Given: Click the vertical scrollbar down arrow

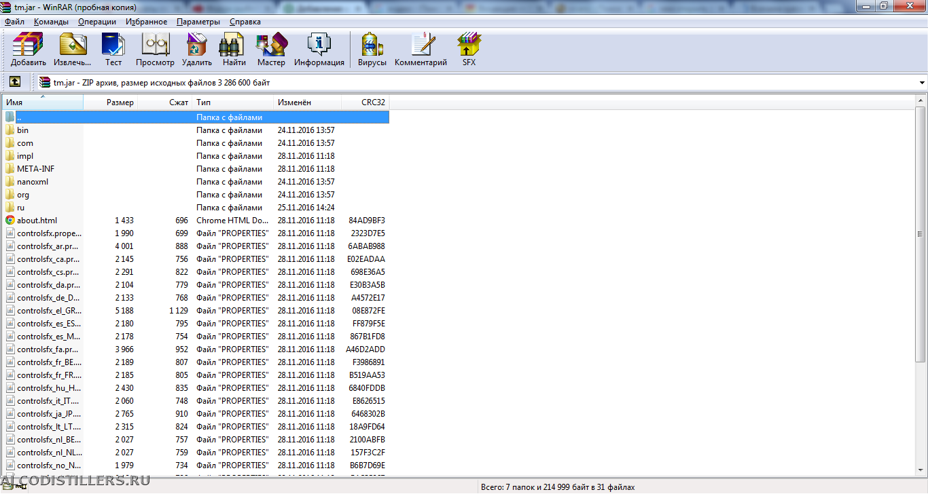Looking at the screenshot, I should (x=921, y=470).
